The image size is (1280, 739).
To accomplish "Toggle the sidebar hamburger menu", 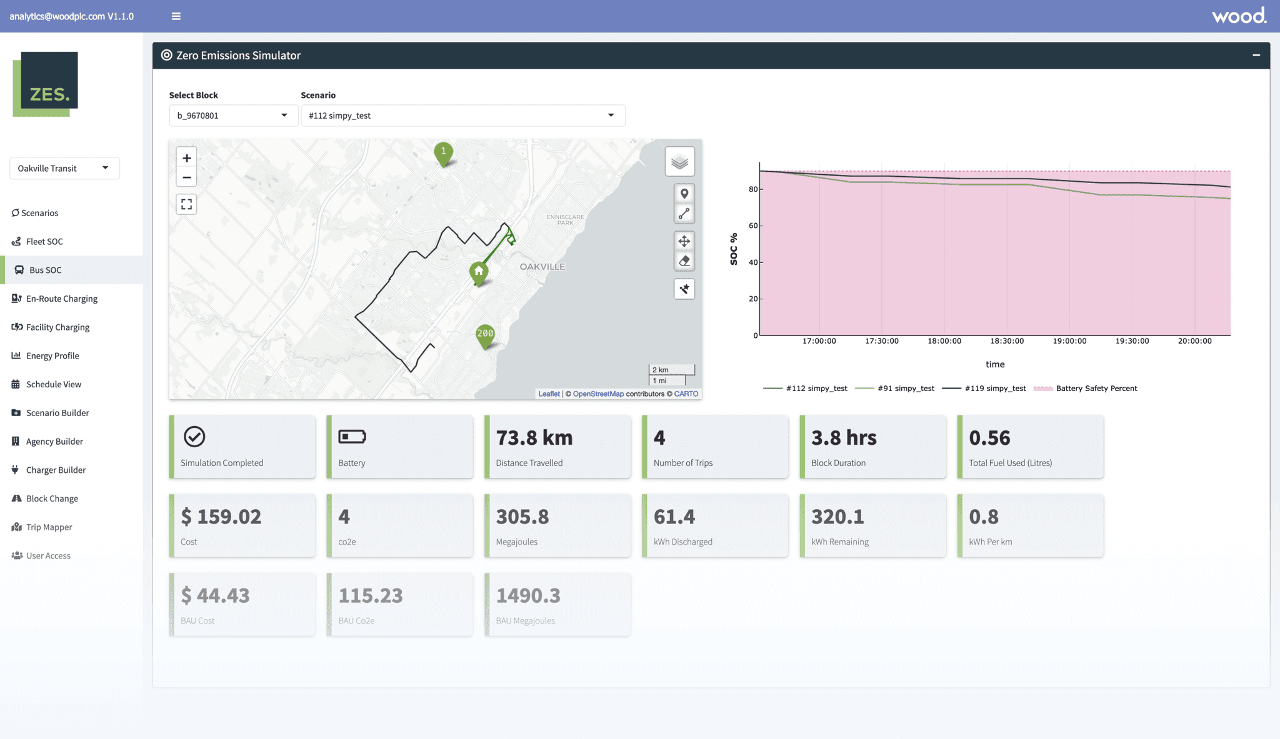I will [176, 16].
